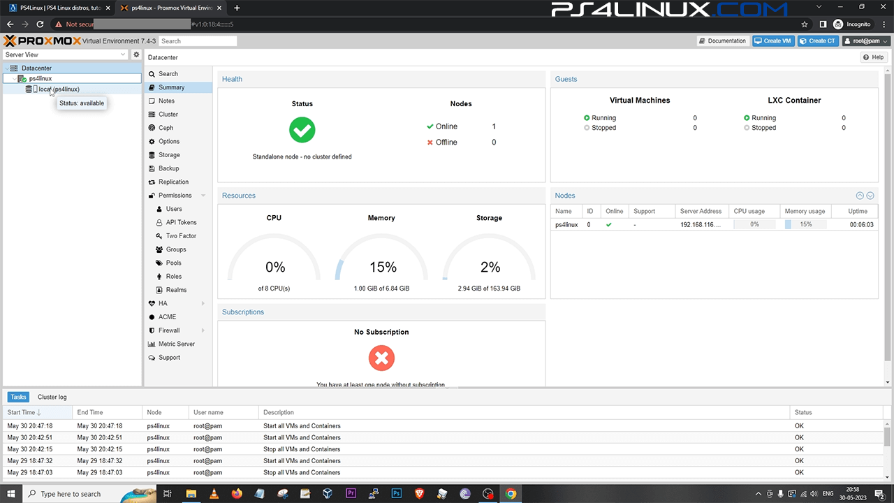The height and width of the screenshot is (503, 894).
Task: Click the CPU usage 0% bar
Action: coord(754,225)
